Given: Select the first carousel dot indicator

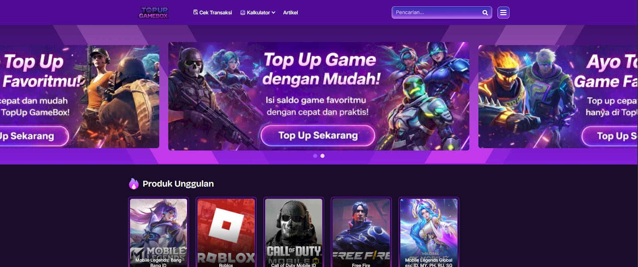Looking at the screenshot, I should [x=315, y=156].
